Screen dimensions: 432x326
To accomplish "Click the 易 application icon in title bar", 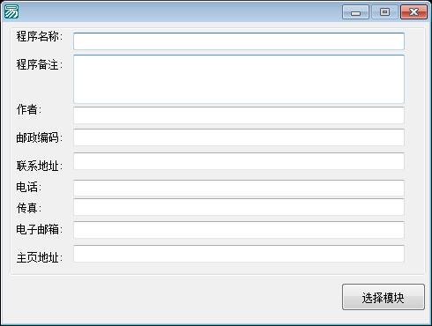I will 11,11.
